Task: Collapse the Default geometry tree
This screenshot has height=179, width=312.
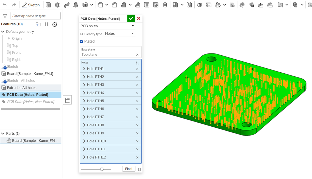Action: pyautogui.click(x=3, y=31)
